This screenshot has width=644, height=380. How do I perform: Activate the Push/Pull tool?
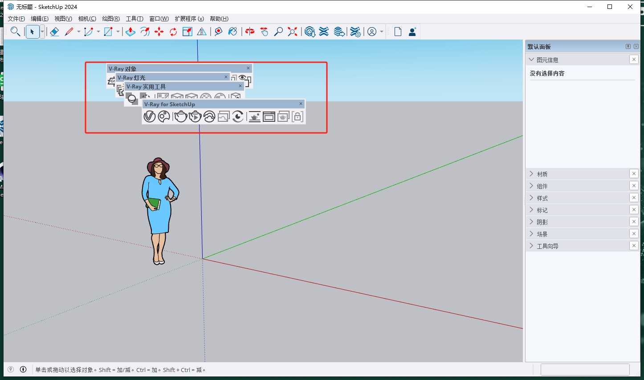130,32
